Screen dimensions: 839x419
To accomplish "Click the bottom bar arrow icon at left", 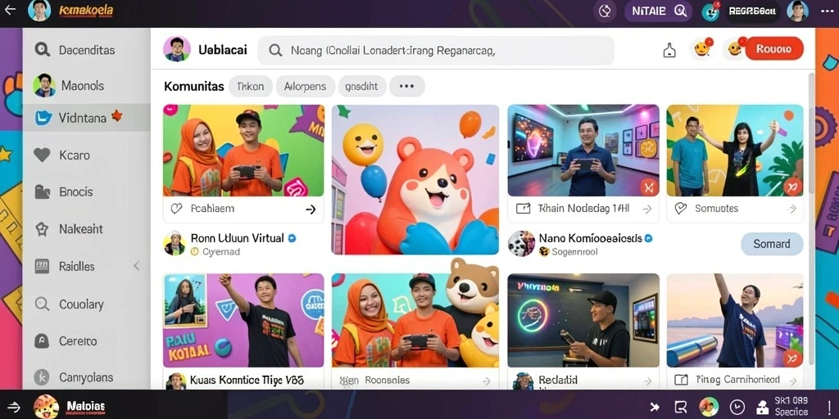I will tap(14, 408).
